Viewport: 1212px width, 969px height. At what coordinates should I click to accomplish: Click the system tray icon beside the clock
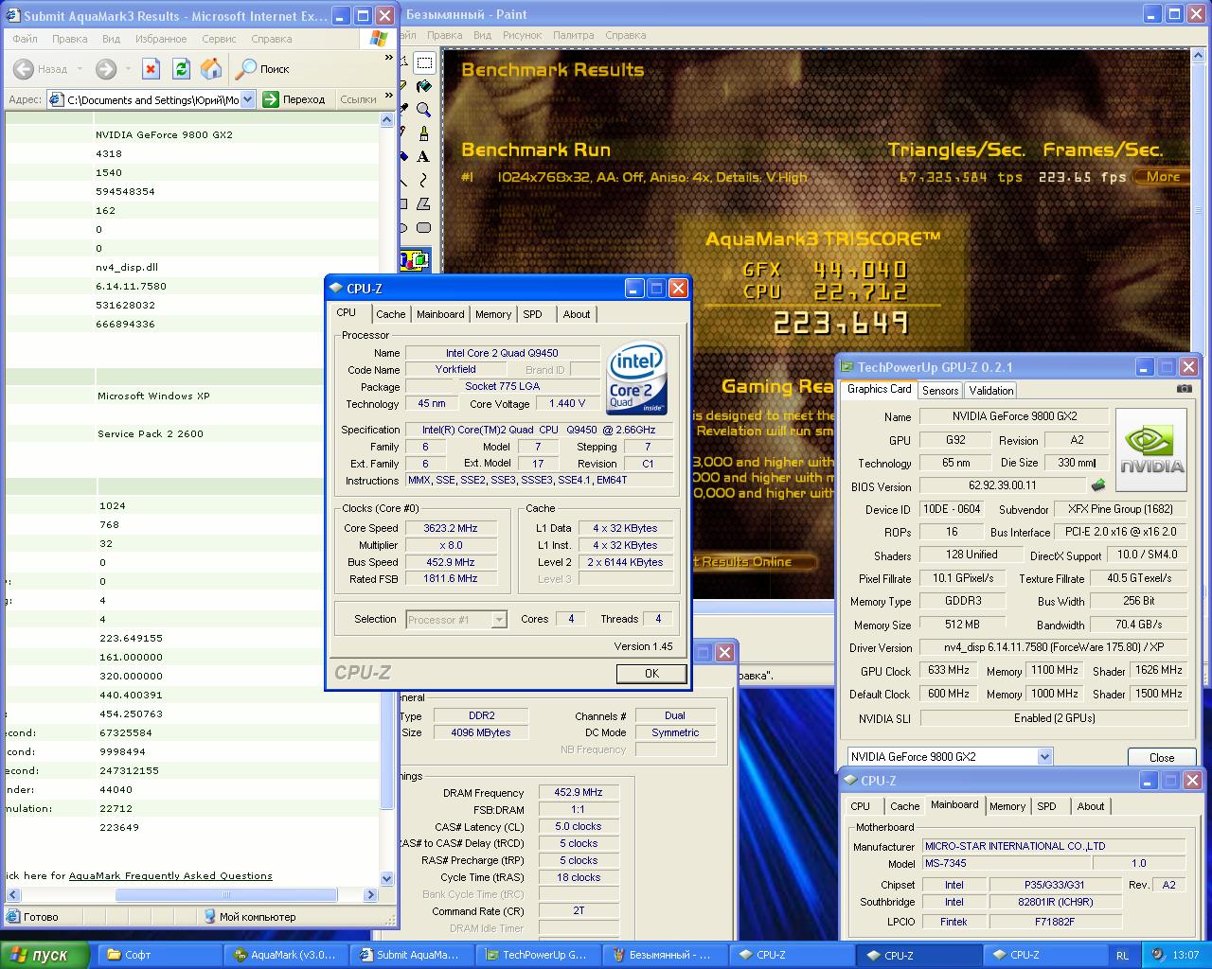(1158, 955)
